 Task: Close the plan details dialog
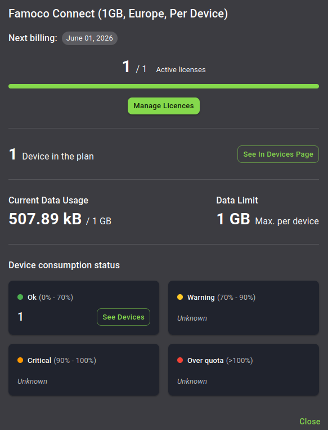click(309, 421)
